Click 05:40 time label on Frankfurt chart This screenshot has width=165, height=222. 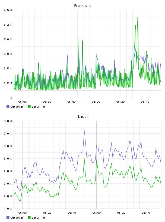(71, 102)
